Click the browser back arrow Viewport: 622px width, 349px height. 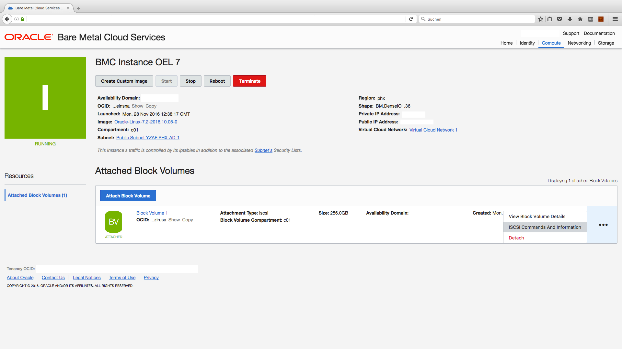(x=7, y=19)
